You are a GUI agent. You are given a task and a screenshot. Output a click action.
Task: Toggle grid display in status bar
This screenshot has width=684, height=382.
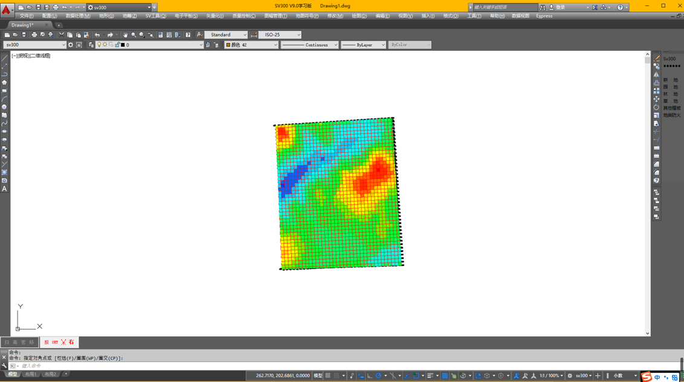(x=328, y=376)
